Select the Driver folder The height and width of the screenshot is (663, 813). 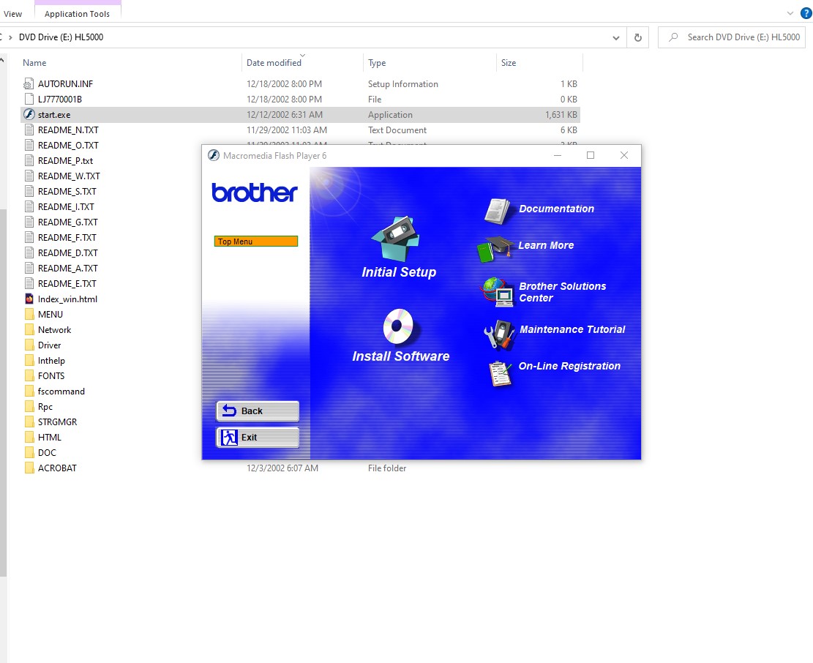tap(49, 345)
